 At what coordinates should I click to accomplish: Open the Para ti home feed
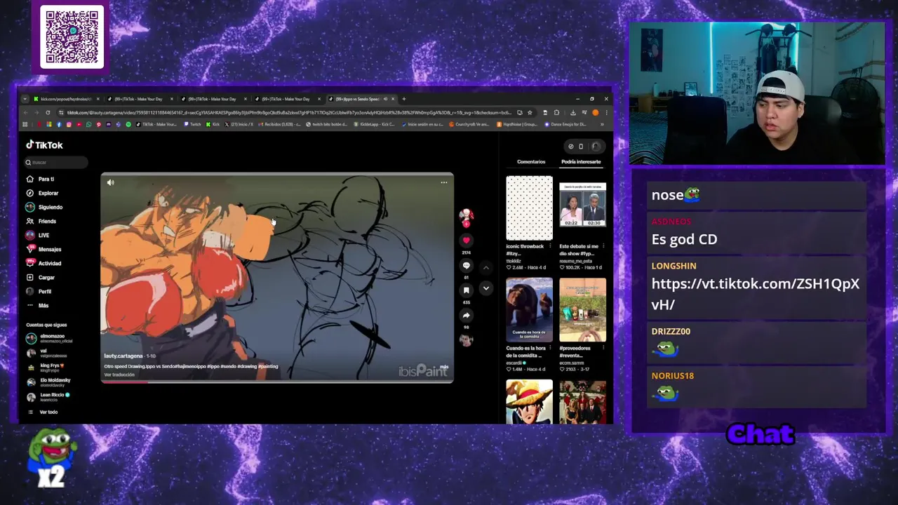point(40,179)
